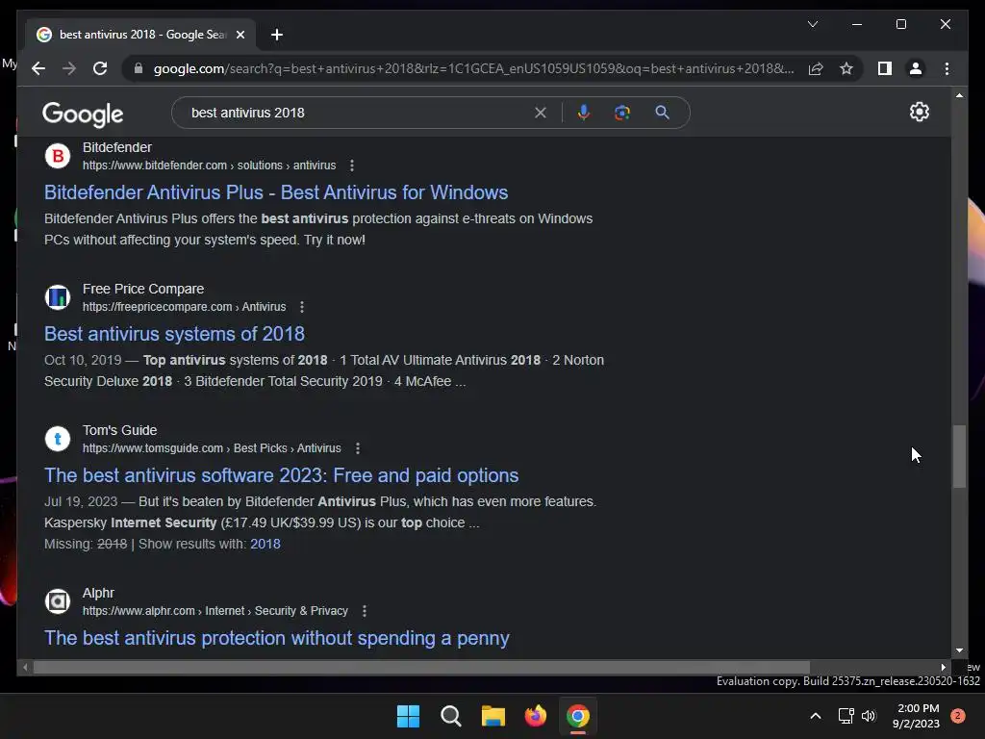Show hidden system tray icons
The height and width of the screenshot is (739, 985).
pyautogui.click(x=816, y=716)
